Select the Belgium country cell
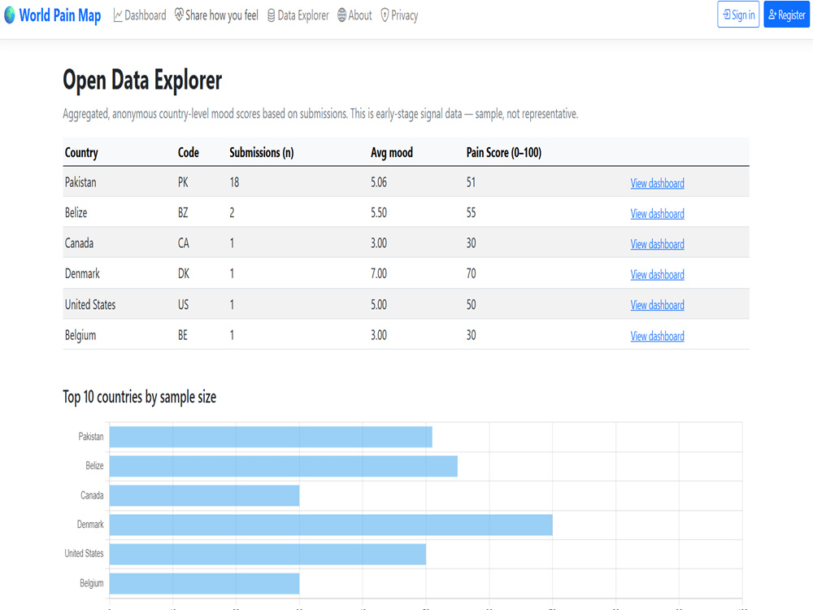Screen dimensions: 813x610 80,335
